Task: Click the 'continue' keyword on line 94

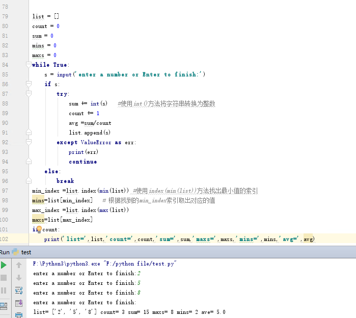Action: [83, 162]
